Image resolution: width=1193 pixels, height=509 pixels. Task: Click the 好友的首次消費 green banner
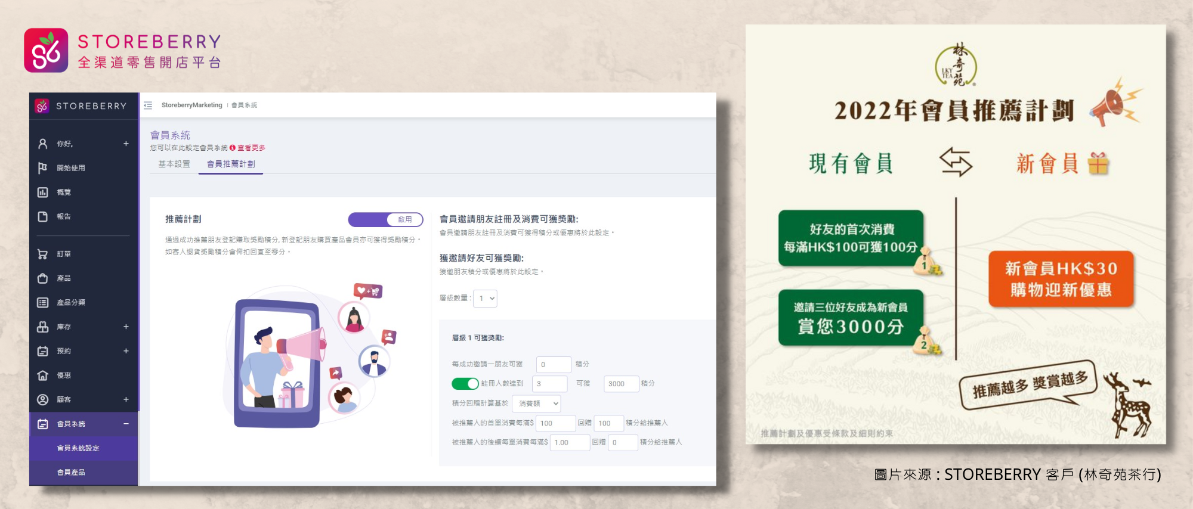pos(851,238)
